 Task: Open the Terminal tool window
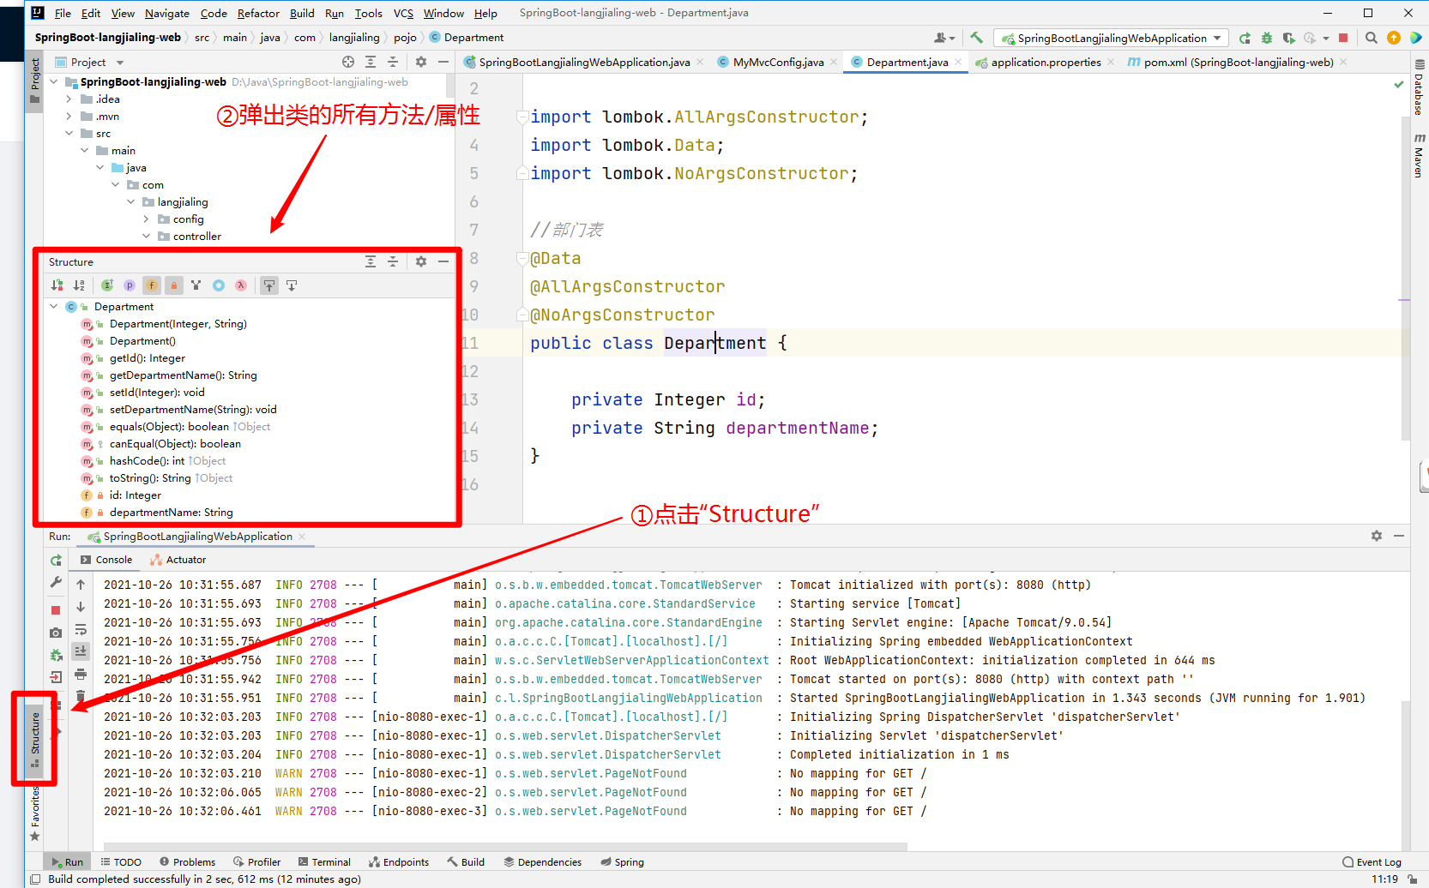click(x=324, y=861)
